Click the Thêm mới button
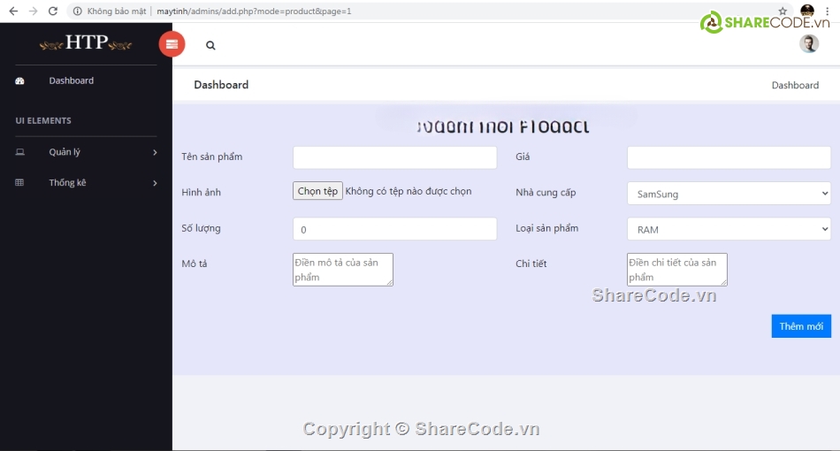 click(x=801, y=326)
